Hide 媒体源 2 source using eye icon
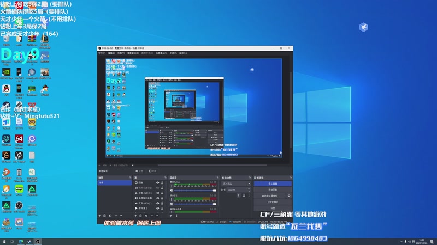 tap(158, 209)
